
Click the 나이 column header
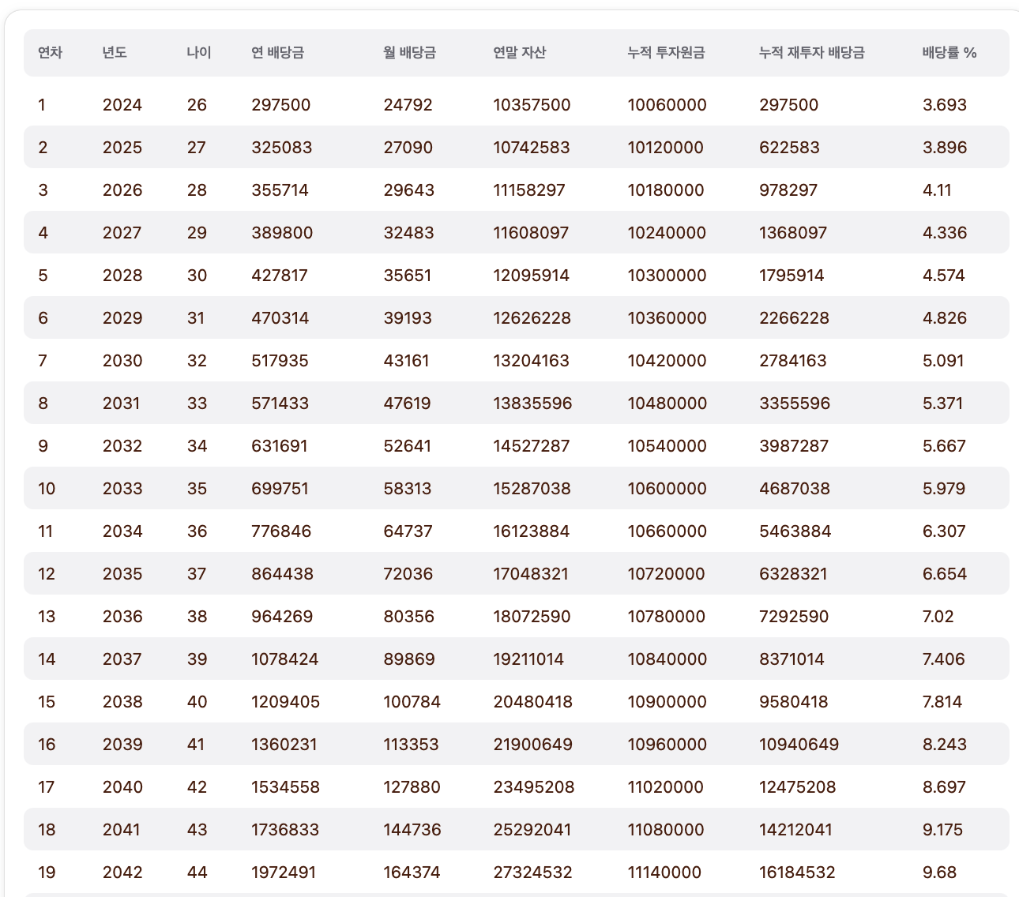pos(199,53)
